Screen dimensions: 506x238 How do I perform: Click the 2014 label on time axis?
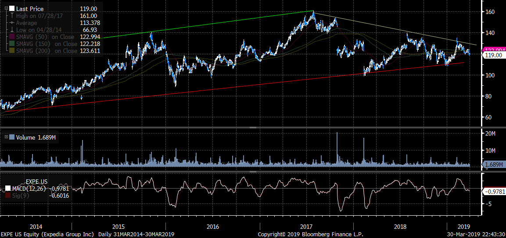click(x=36, y=227)
